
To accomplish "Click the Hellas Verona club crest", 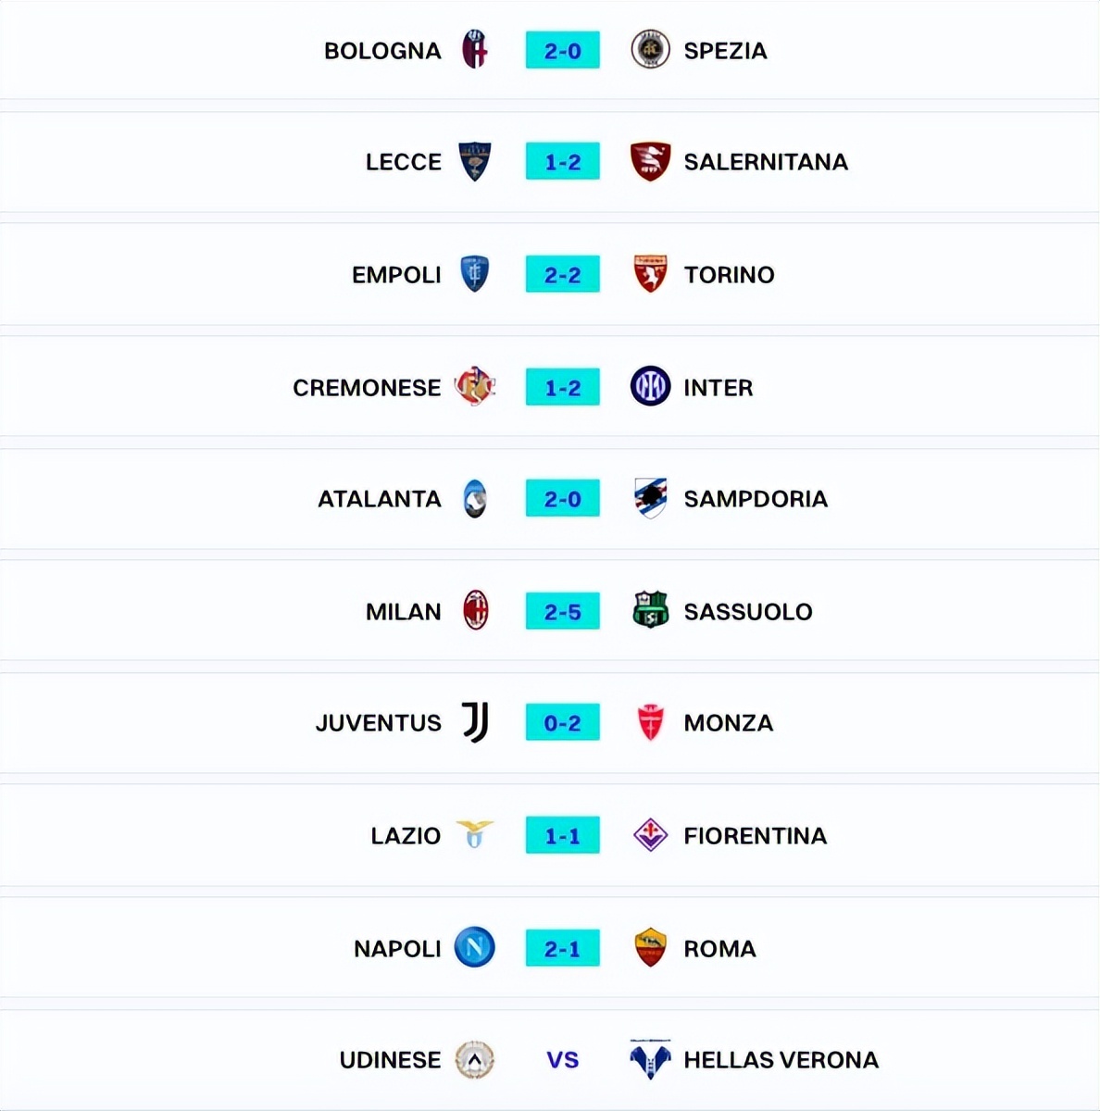I will [x=650, y=1059].
